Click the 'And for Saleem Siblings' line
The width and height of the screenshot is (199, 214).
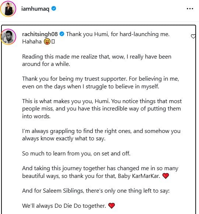click(x=96, y=191)
